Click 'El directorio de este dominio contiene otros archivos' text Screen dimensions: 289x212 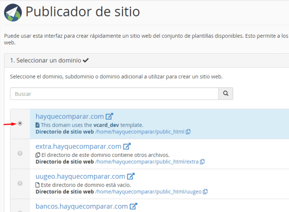click(106, 155)
